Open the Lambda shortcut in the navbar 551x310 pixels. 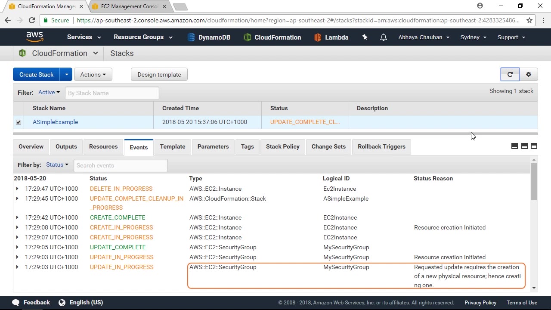pos(331,37)
